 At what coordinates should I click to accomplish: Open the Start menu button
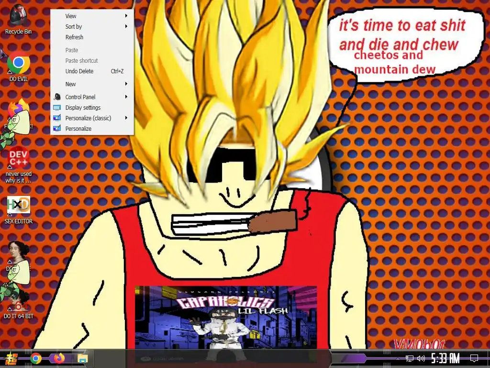[11, 358]
